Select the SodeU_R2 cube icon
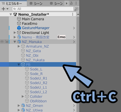Screen dimensions: 121x112 pos(27,83)
